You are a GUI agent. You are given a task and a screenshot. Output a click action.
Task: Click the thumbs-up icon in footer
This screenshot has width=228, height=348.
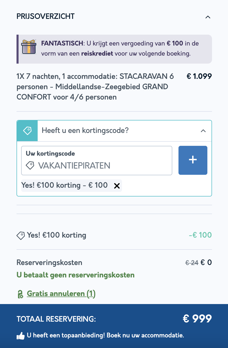point(21,336)
